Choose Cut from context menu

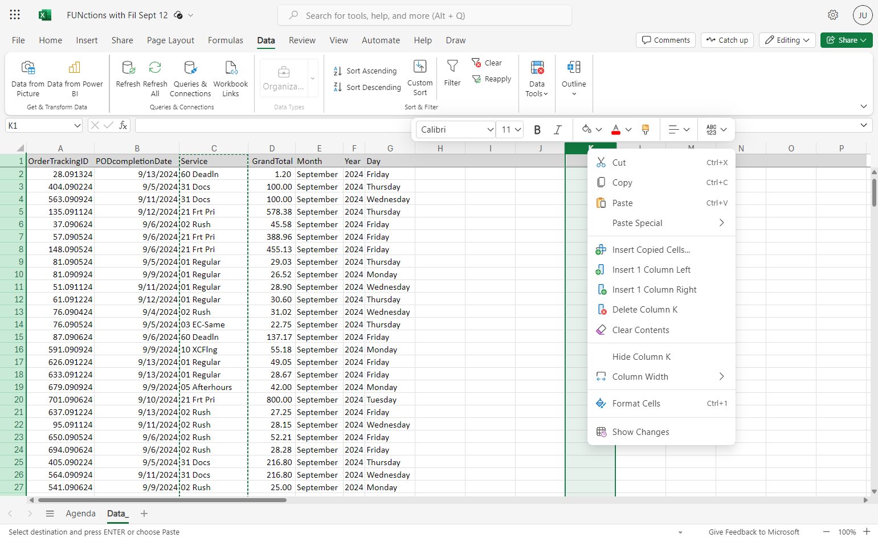(x=661, y=163)
